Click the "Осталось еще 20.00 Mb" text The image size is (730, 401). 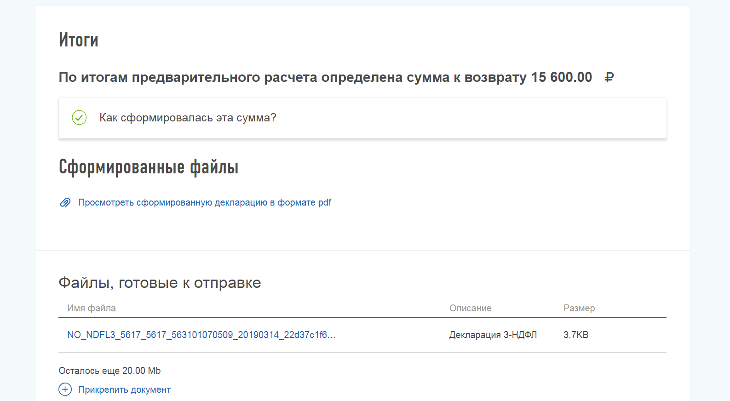[109, 371]
